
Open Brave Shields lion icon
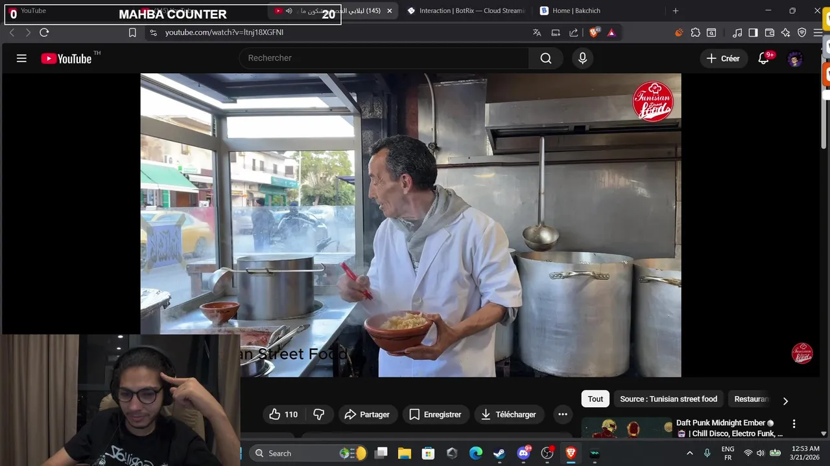point(594,32)
